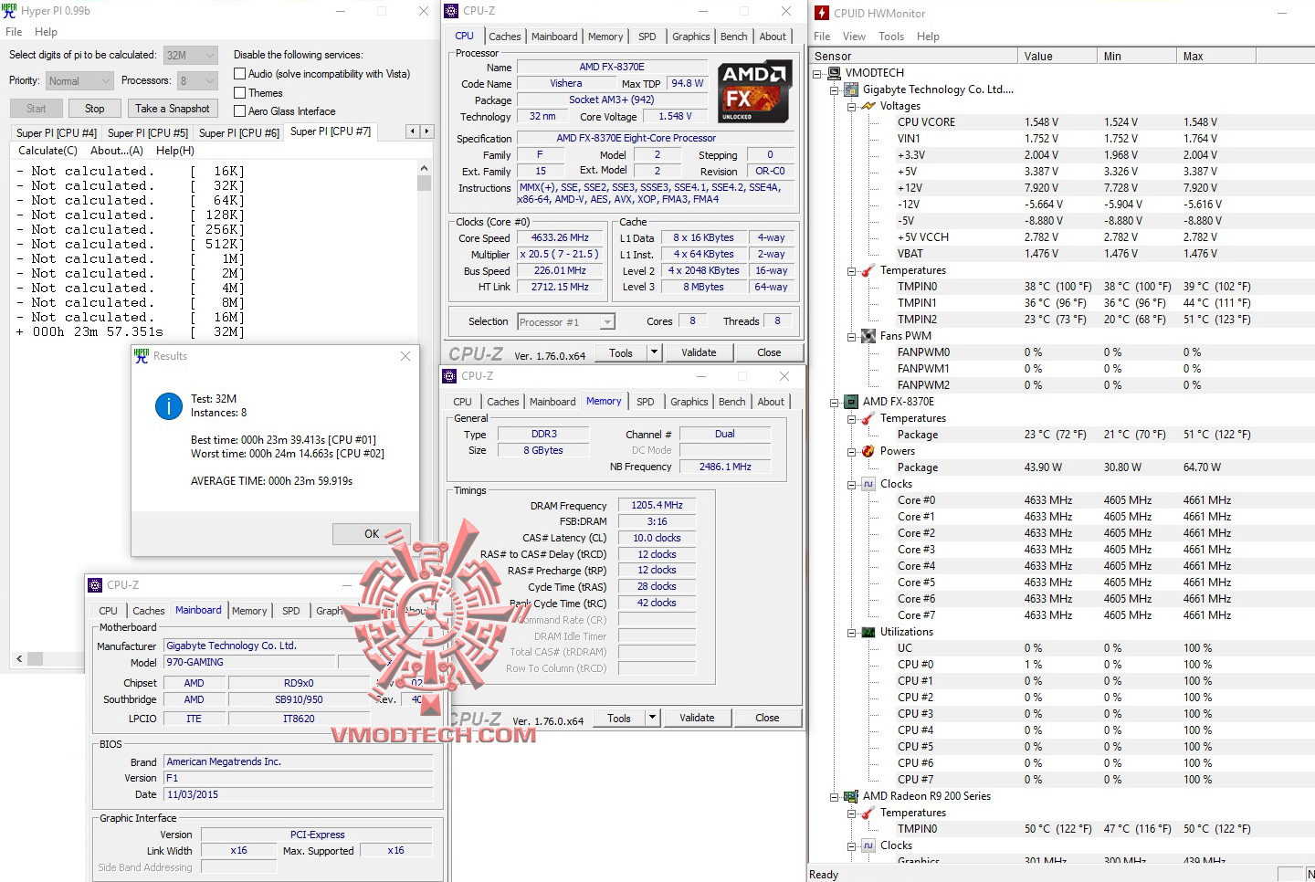Collapse the VMODTECH root tree node
The width and height of the screenshot is (1315, 882).
[x=817, y=73]
